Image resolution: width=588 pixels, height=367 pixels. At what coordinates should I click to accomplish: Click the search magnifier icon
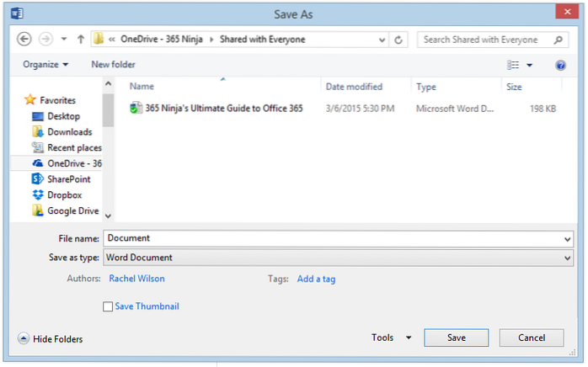[x=558, y=40]
